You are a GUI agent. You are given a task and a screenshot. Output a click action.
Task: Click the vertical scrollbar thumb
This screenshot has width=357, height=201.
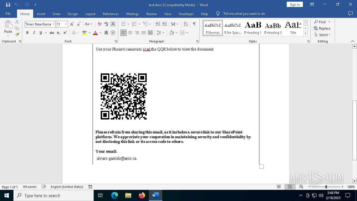[354, 130]
